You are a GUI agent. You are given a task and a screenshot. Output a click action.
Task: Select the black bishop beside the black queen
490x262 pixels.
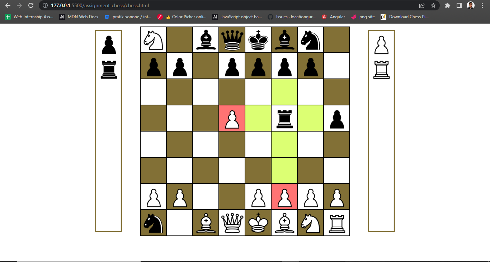coord(206,39)
